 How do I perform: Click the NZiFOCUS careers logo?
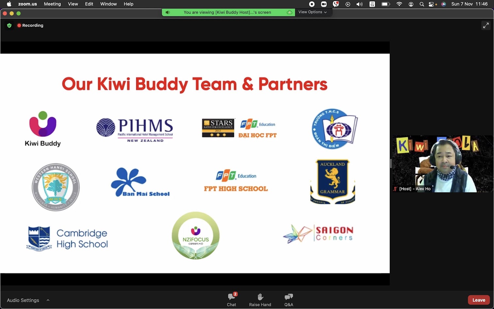click(x=196, y=235)
